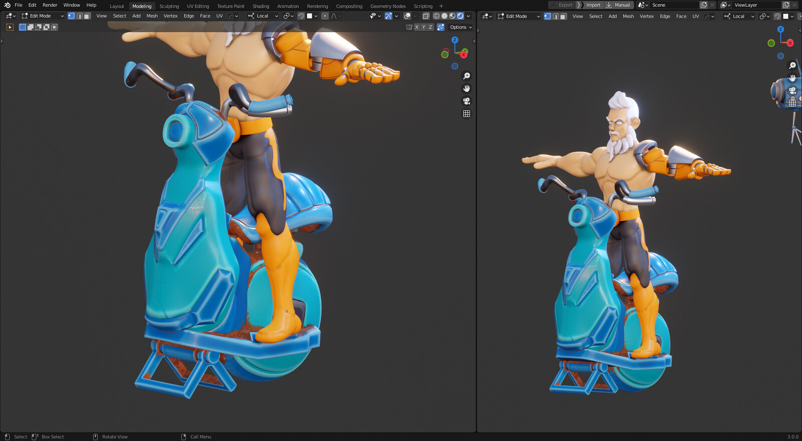Toggle viewport gizmos icon in left viewport
This screenshot has height=441, width=802.
[x=388, y=16]
